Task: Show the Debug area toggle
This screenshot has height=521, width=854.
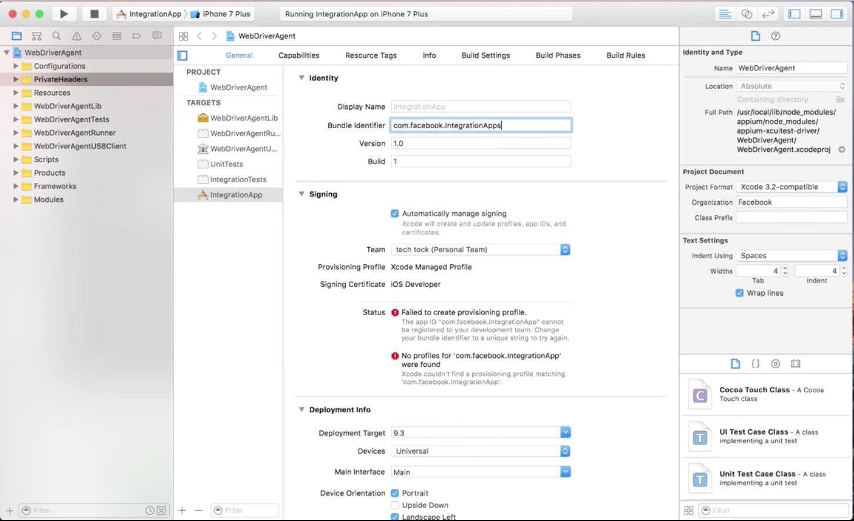Action: [x=816, y=14]
